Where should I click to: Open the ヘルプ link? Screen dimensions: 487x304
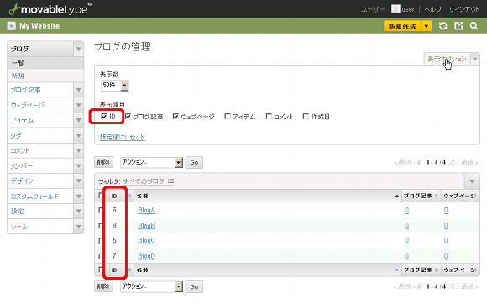pos(432,9)
